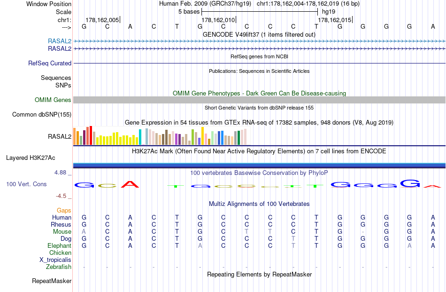
Task: Click the dark-blue RASAL2 GENCODE track label
Action: (60, 49)
